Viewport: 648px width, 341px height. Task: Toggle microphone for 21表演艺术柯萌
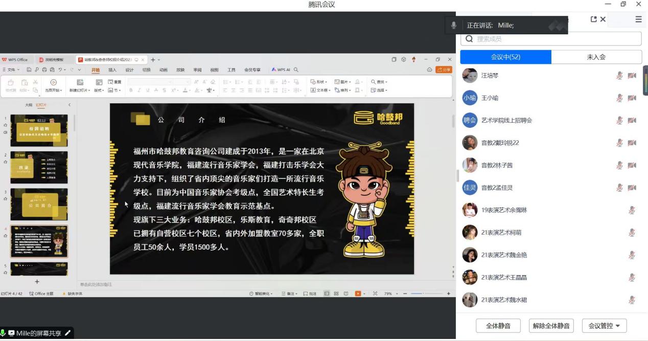tap(632, 233)
